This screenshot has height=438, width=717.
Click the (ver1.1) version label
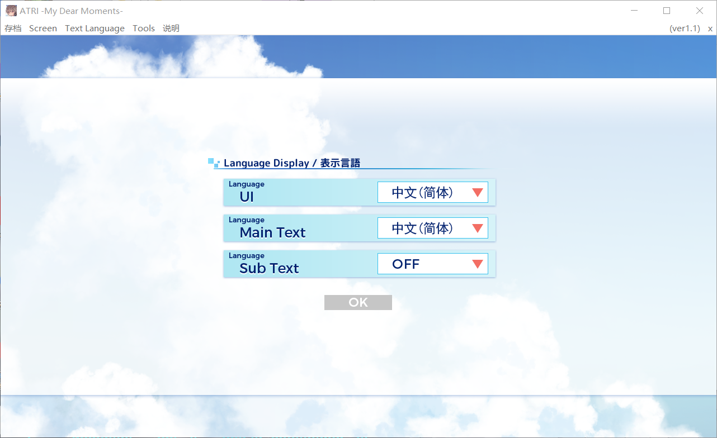pos(685,28)
